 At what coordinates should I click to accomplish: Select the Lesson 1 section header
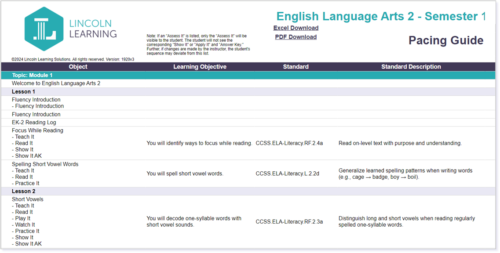[x=24, y=92]
